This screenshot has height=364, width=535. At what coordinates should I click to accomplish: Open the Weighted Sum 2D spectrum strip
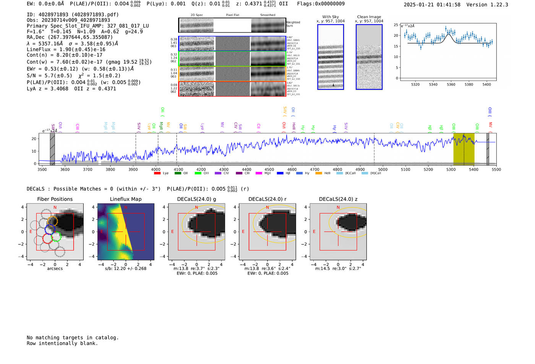tap(232, 25)
